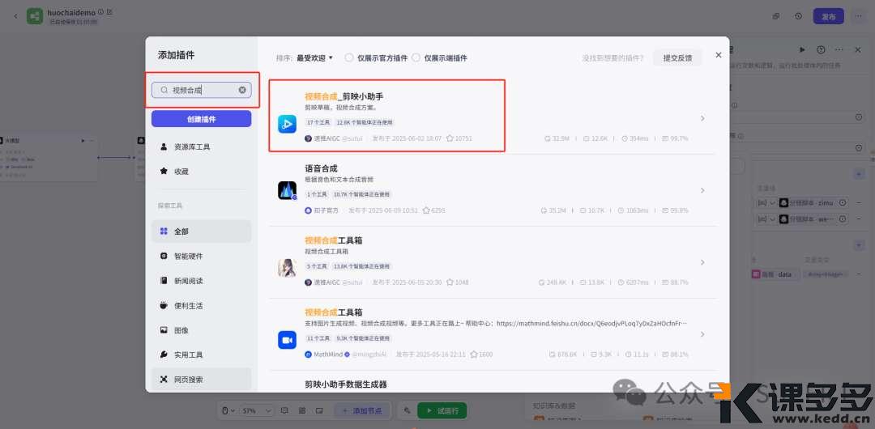Select the 实用工具 category
Screen dimensions: 875x429
point(202,355)
